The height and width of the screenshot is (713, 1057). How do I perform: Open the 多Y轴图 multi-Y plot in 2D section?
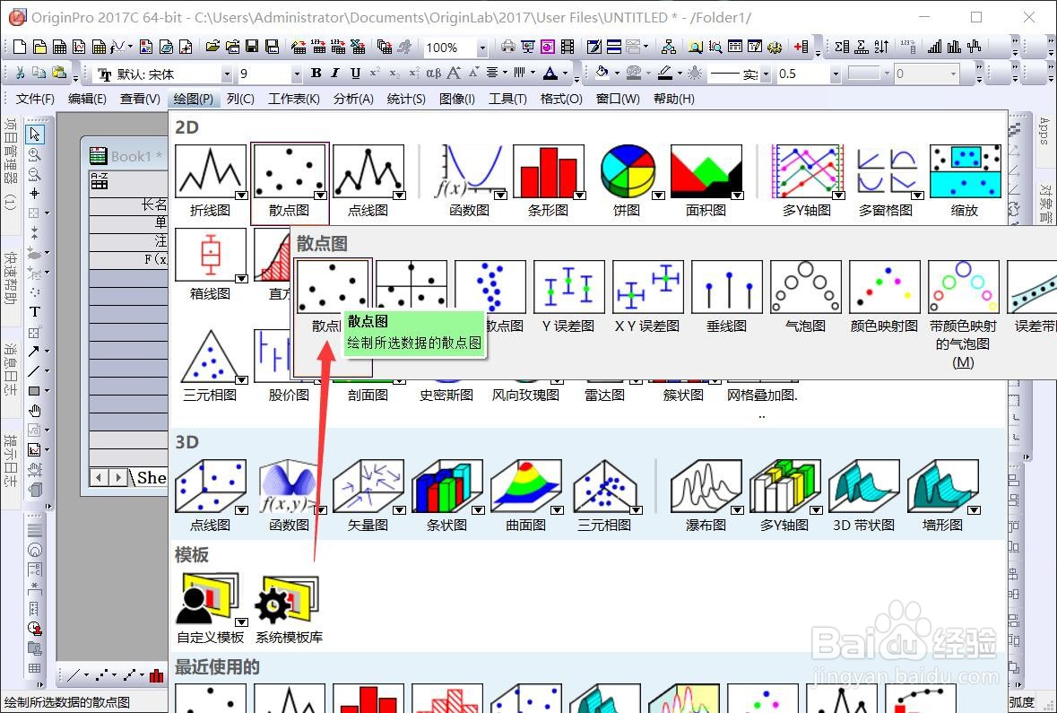(807, 172)
